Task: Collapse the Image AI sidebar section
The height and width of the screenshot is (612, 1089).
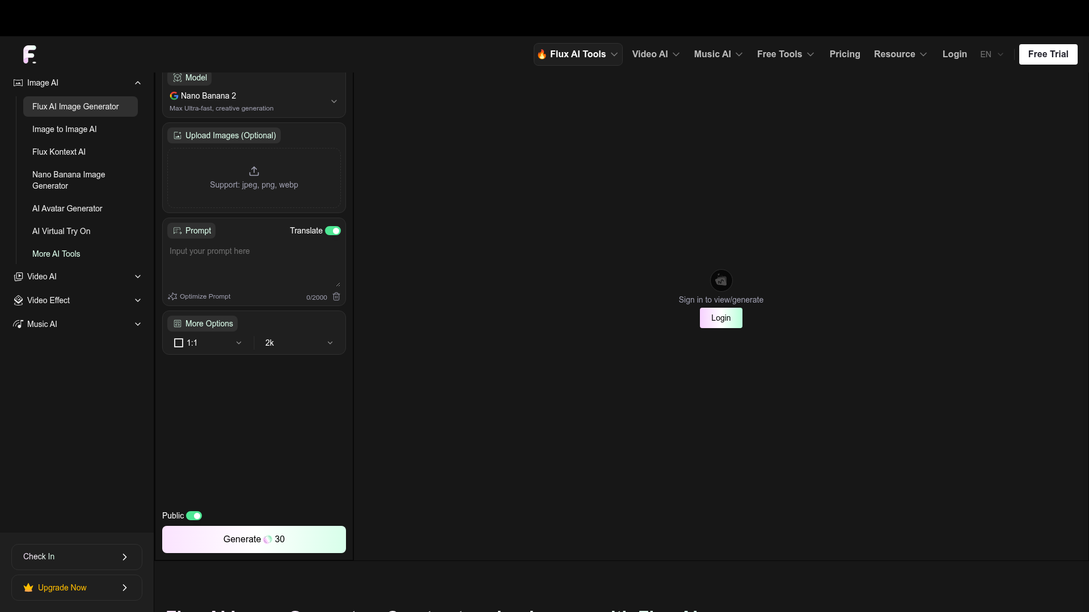Action: [138, 83]
